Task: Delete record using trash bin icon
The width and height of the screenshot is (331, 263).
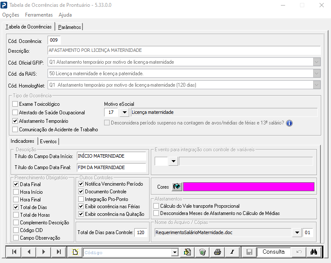Action: (x=202, y=252)
